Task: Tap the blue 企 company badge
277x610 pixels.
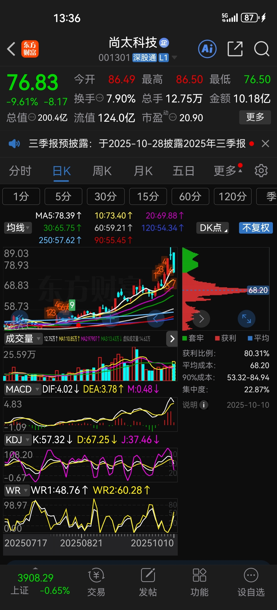Action: point(164,43)
